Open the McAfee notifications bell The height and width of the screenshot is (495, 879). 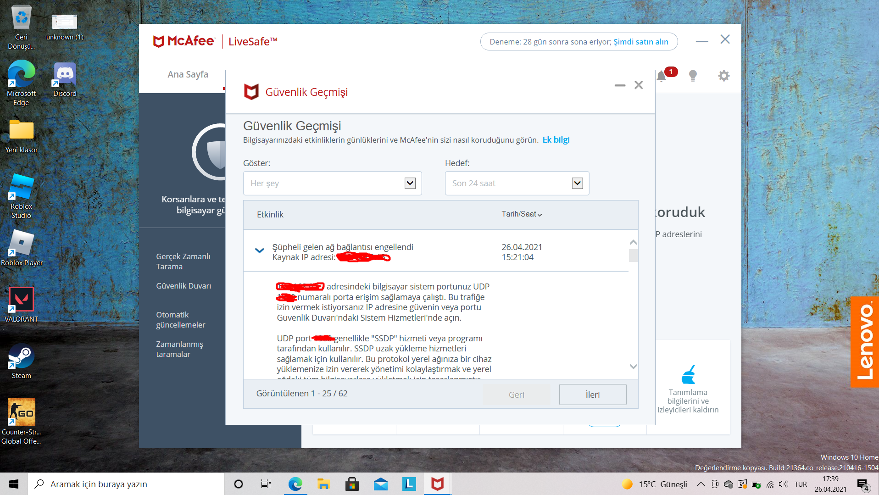tap(662, 76)
